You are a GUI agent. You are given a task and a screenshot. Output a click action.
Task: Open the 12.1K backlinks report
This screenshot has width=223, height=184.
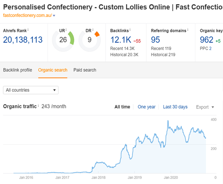[121, 40]
